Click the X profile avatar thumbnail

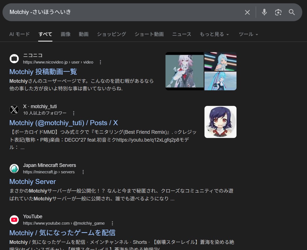click(220, 122)
